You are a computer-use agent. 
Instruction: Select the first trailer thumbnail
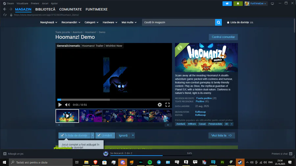(67, 116)
